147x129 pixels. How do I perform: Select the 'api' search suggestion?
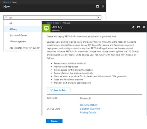[11, 23]
